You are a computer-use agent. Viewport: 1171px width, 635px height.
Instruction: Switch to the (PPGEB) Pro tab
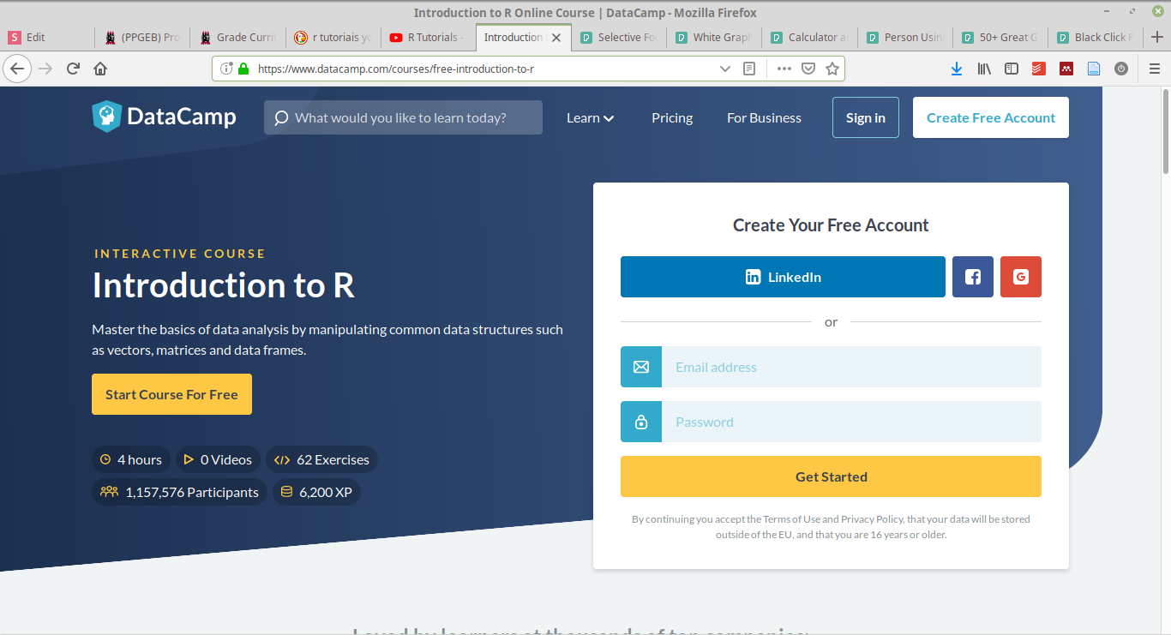[x=141, y=38]
